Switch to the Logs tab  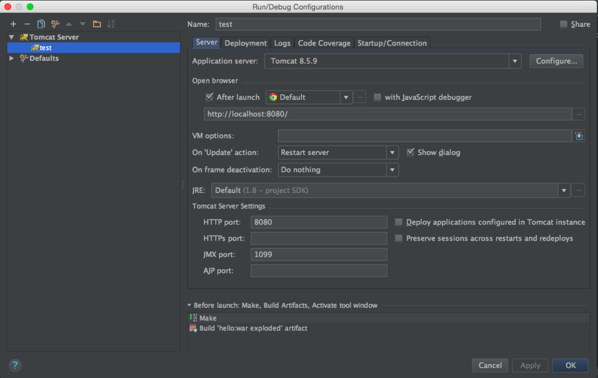282,43
